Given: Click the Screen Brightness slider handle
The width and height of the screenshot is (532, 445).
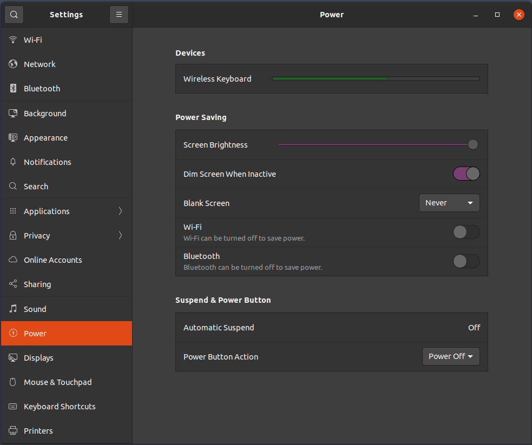Looking at the screenshot, I should pos(472,145).
